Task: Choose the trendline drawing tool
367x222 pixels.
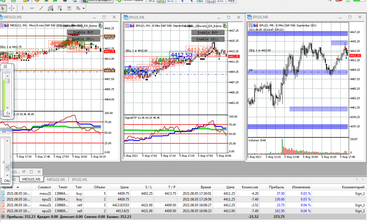Action: coord(41,8)
